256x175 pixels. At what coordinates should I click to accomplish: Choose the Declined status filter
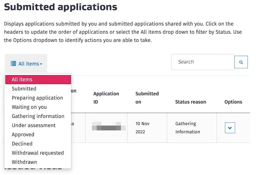22,144
